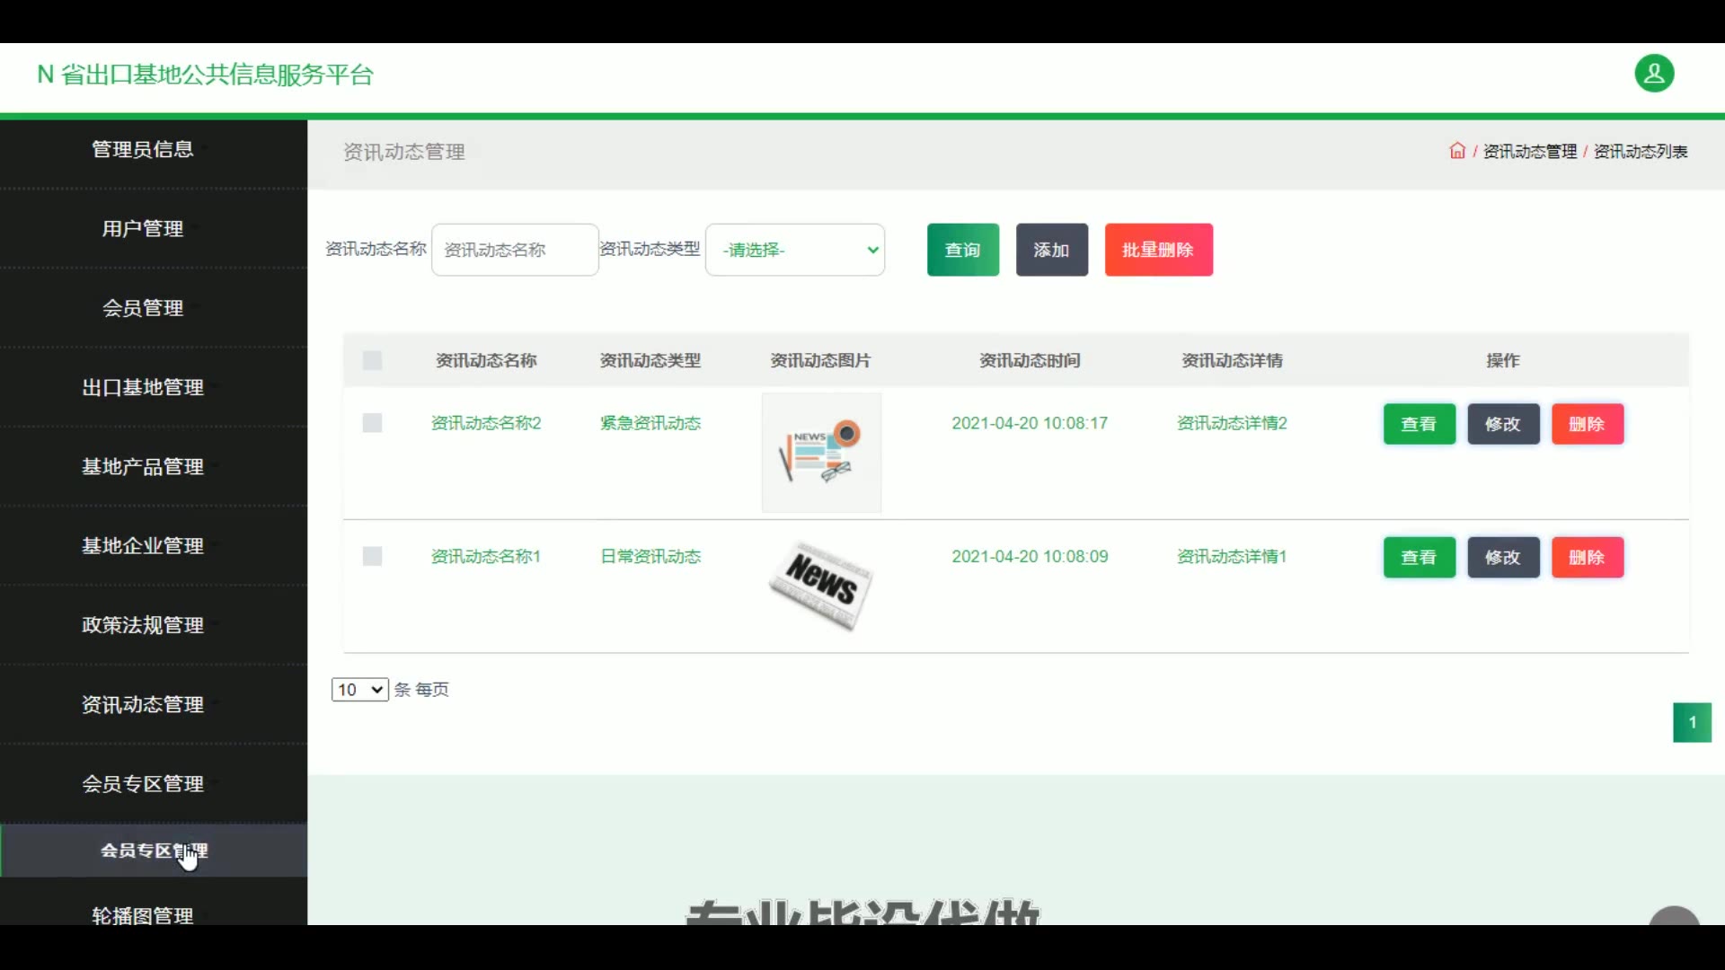The height and width of the screenshot is (970, 1725).
Task: Click page number 1 in pagination
Action: pyautogui.click(x=1692, y=722)
